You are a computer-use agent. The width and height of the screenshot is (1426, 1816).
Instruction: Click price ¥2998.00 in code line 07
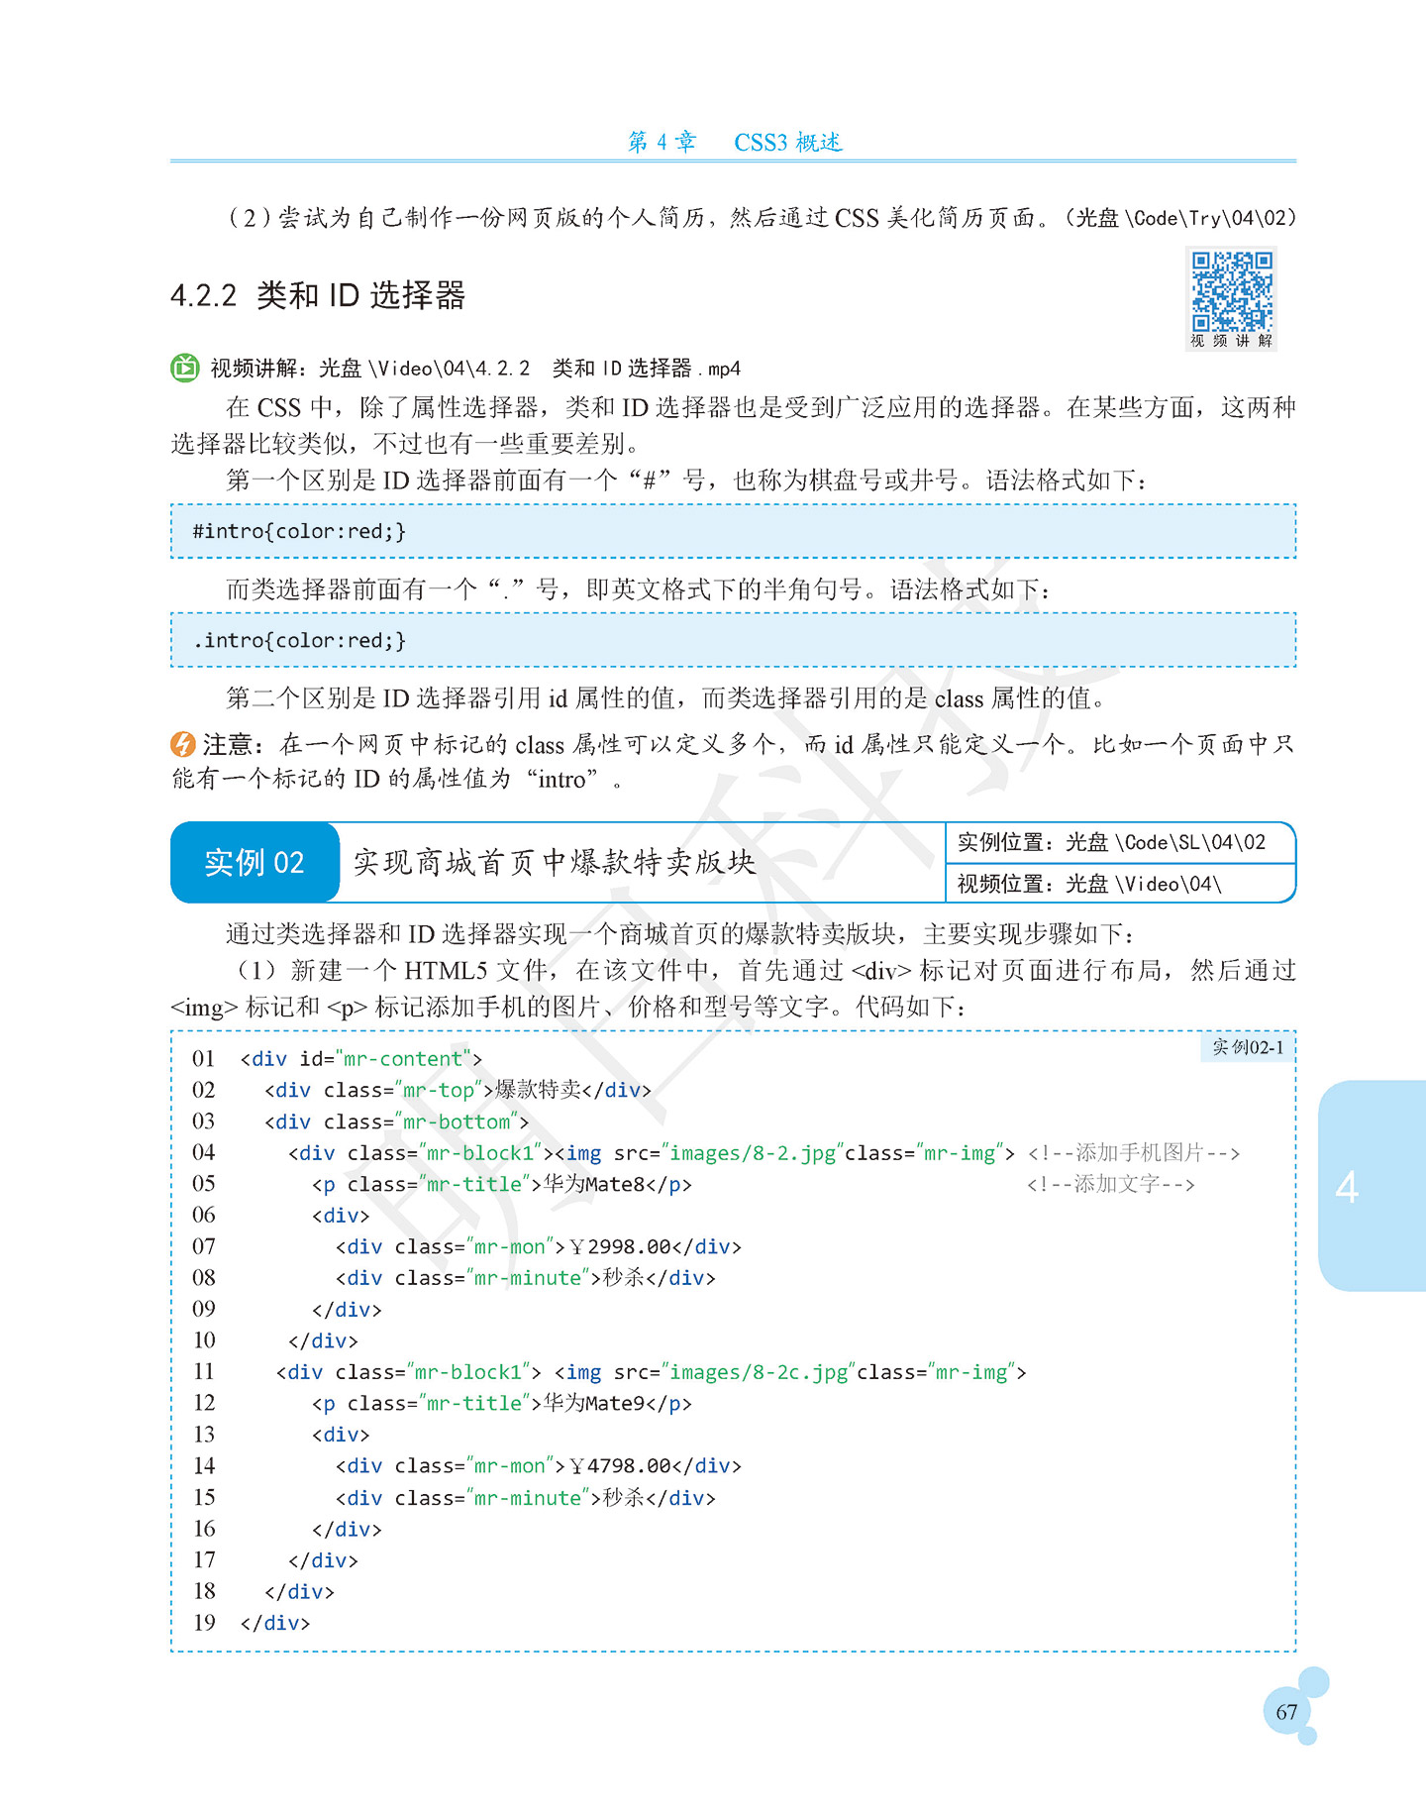[x=621, y=1246]
